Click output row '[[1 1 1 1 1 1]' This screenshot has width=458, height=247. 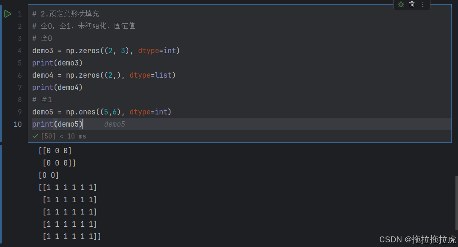click(68, 187)
